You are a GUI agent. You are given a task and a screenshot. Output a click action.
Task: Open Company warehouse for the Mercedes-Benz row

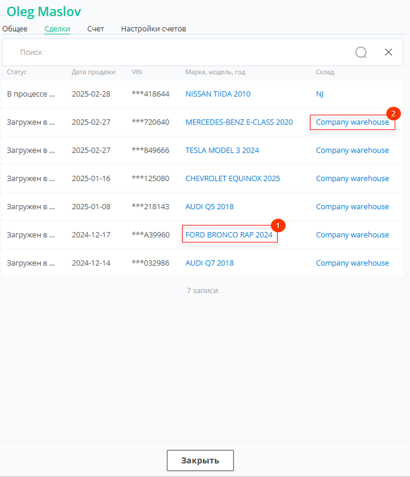coord(352,122)
